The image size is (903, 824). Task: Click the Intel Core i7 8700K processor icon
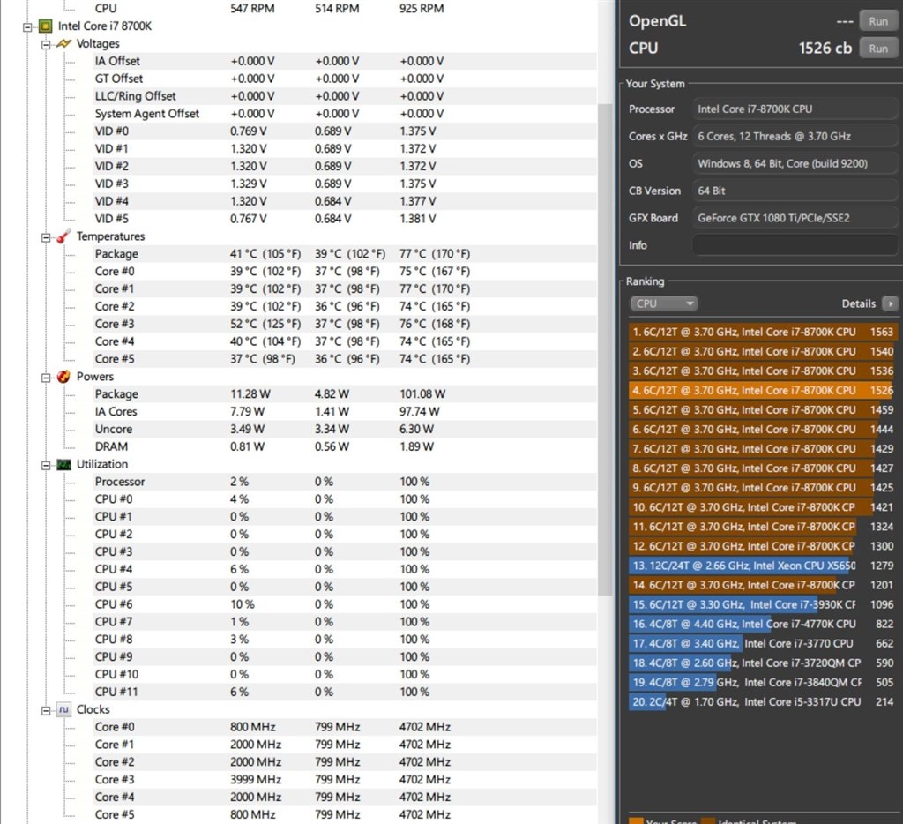(x=45, y=26)
